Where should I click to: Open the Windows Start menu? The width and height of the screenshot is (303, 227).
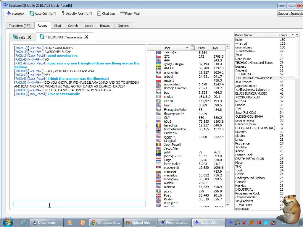(8, 222)
